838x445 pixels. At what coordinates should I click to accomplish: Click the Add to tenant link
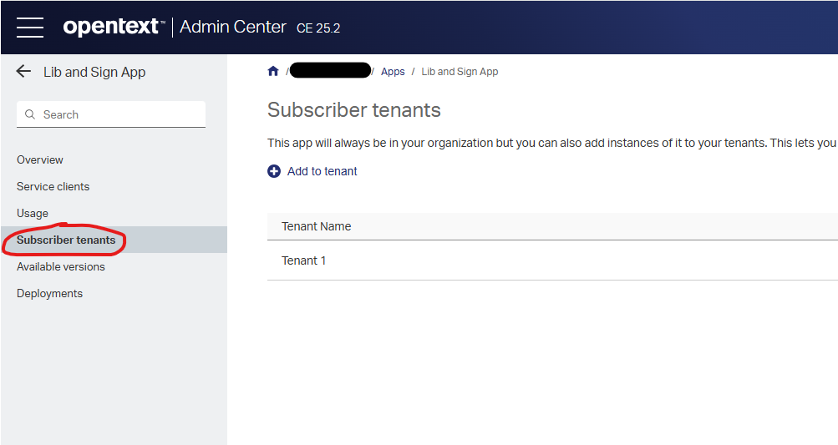click(x=322, y=171)
